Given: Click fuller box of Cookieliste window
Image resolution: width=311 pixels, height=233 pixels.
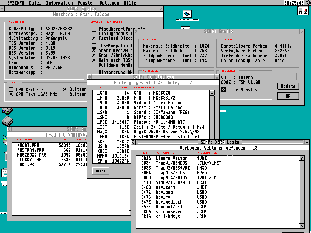Looking at the screenshot, I should click(x=217, y=77).
